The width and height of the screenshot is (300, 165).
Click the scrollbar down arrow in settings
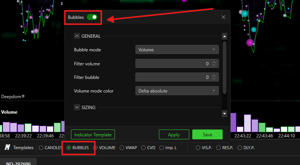(x=225, y=114)
